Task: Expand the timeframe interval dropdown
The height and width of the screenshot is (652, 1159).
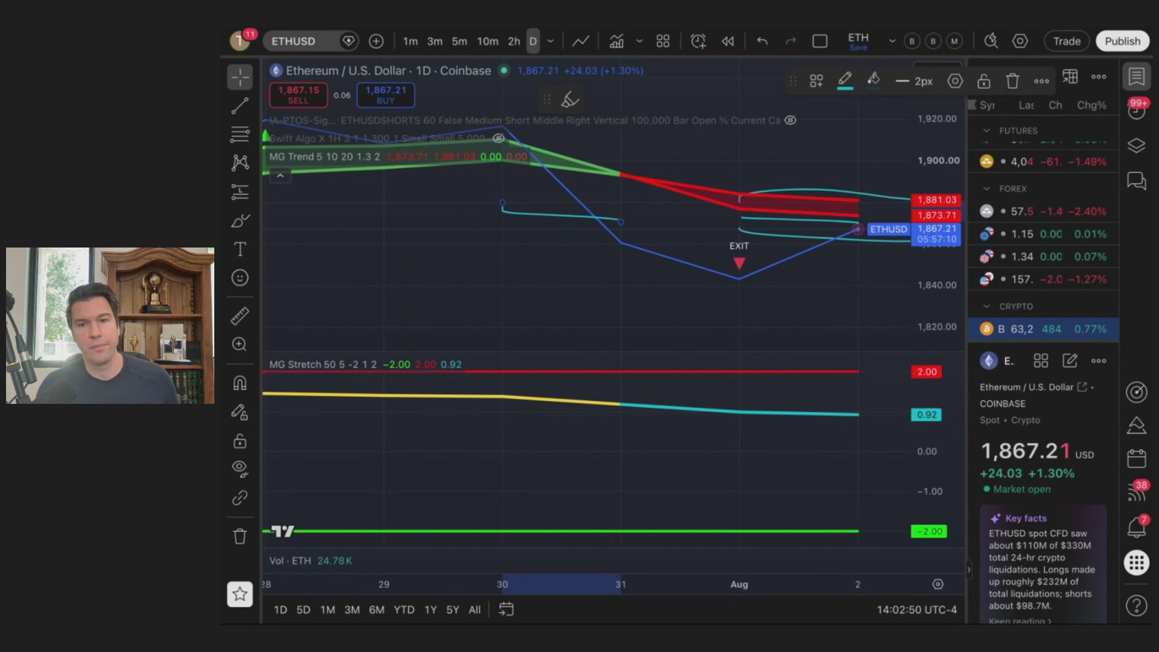Action: coord(551,41)
